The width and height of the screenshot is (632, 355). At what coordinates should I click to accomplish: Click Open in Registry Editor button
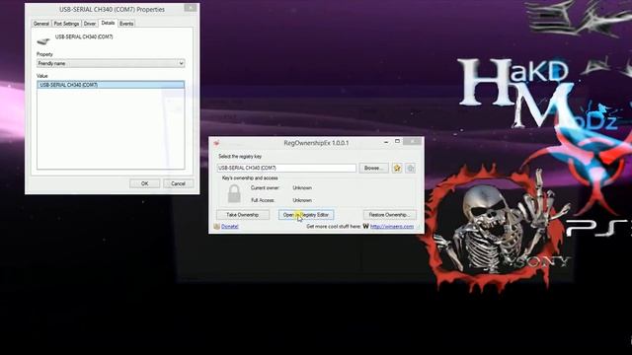(306, 215)
